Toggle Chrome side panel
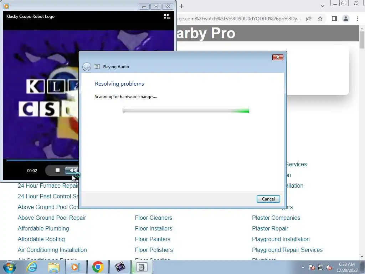This screenshot has width=365, height=274. (334, 19)
